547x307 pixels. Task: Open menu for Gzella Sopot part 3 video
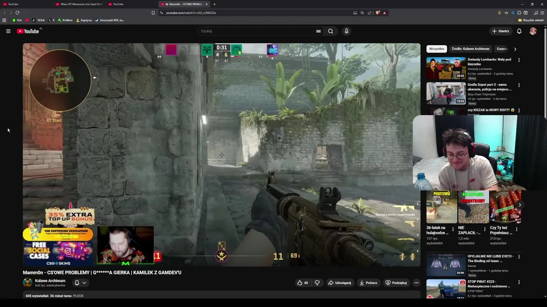coord(519,85)
